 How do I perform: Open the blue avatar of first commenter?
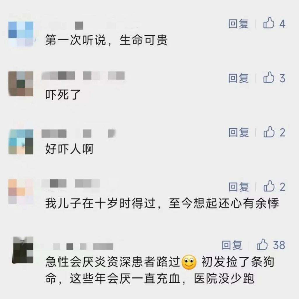point(21,34)
